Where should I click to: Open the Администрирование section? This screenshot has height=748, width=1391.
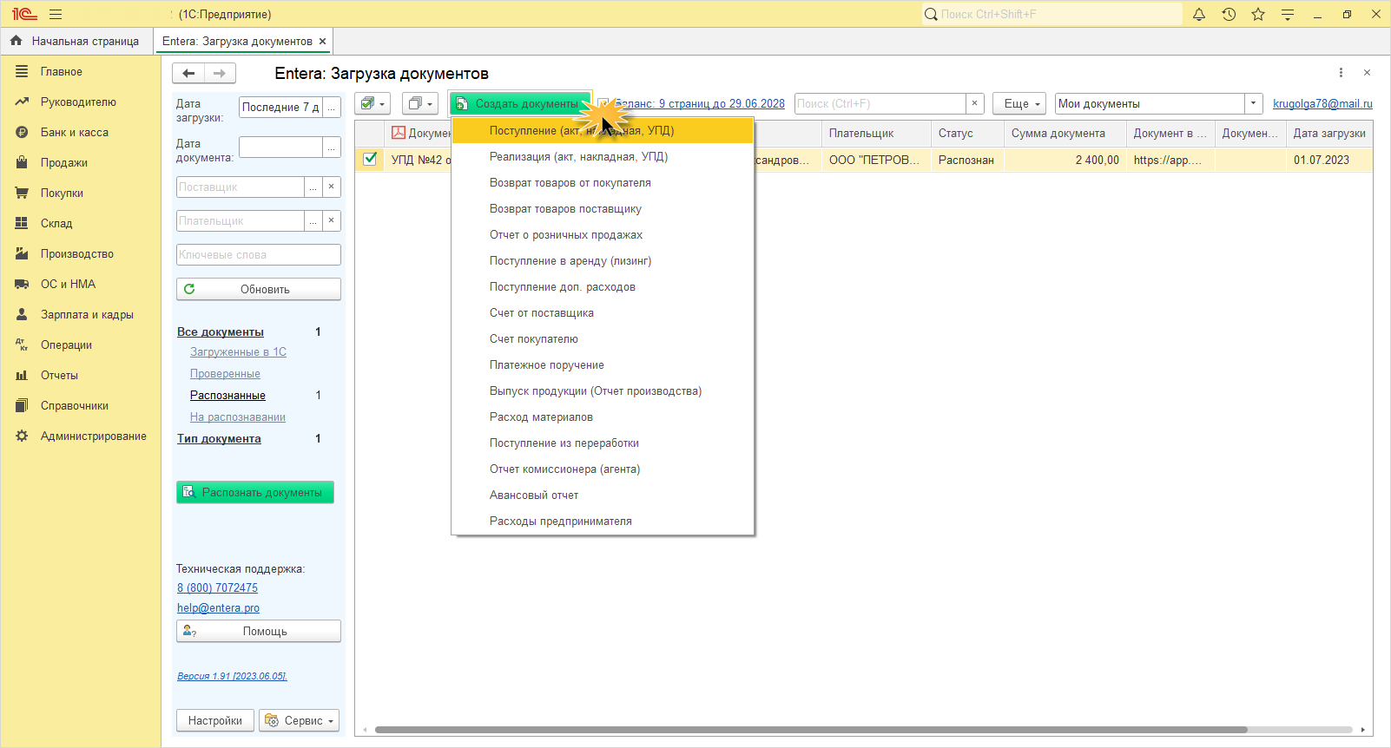(x=93, y=436)
